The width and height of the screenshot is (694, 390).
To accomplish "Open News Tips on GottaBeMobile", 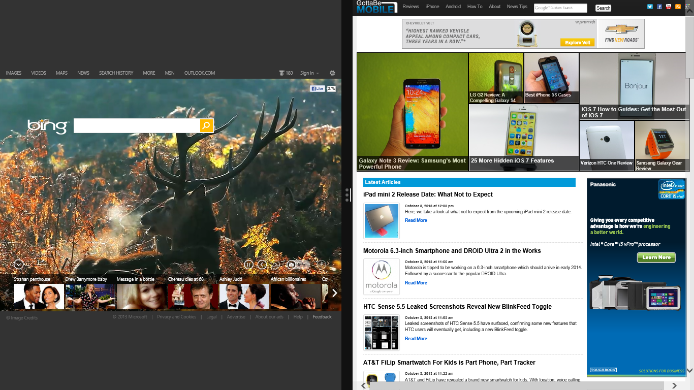I will 517,7.
